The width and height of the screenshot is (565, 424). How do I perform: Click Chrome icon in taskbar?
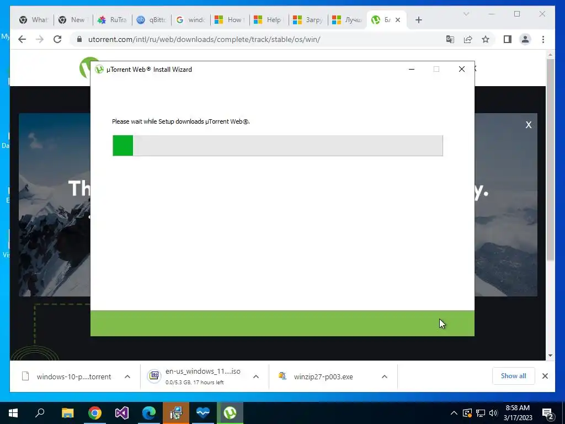(x=95, y=413)
